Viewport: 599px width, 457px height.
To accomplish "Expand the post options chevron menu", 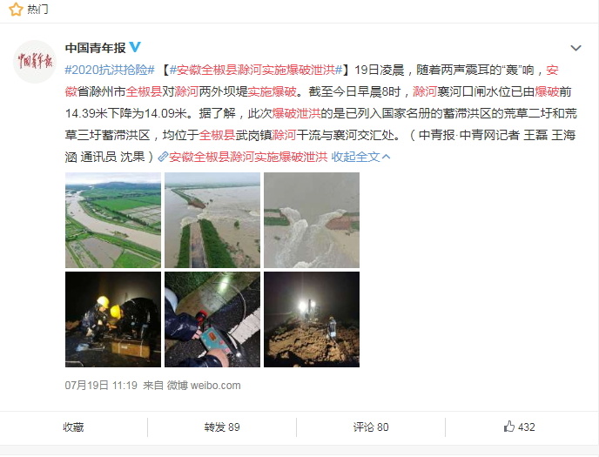I will (575, 48).
